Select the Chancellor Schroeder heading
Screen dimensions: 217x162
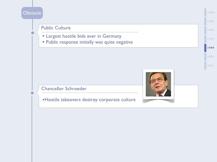64,89
